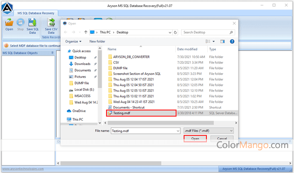
Task: Expand the Organize menu
Action: (x=73, y=41)
